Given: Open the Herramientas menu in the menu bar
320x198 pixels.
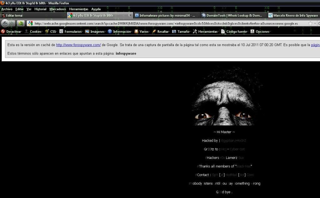Looking at the screenshot, I should [78, 9].
